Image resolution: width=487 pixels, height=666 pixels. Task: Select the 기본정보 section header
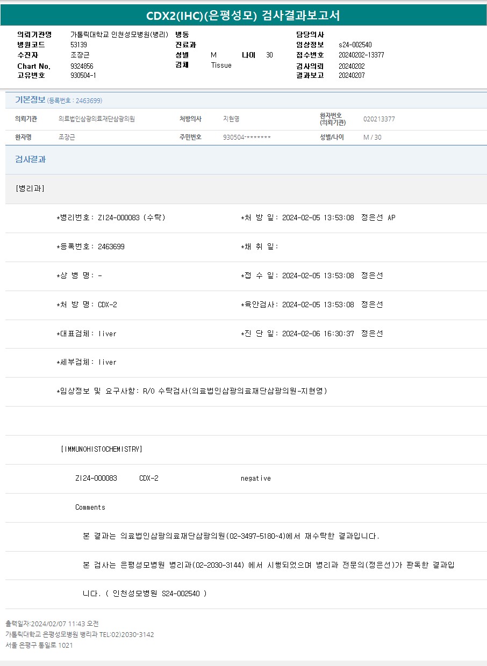click(30, 100)
